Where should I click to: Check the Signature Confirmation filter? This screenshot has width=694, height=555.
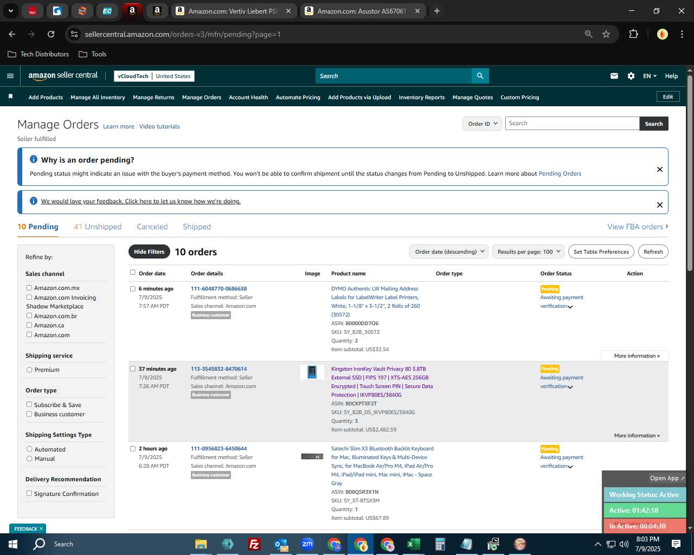click(x=29, y=493)
